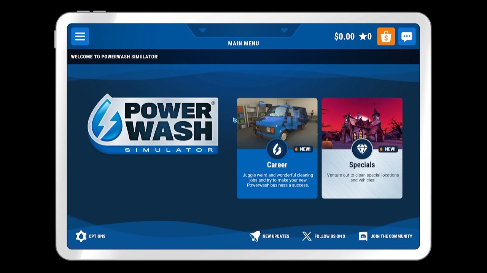Click the NEW! badge on Specials
This screenshot has width=487, height=273.
388,149
